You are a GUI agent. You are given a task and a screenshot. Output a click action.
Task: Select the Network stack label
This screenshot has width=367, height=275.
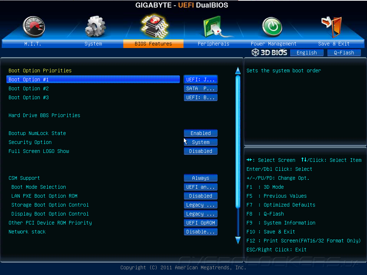tap(27, 232)
